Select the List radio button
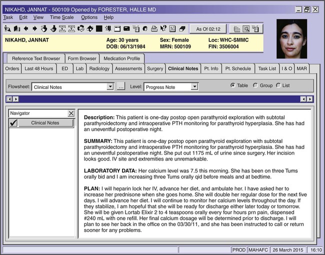 click(278, 85)
